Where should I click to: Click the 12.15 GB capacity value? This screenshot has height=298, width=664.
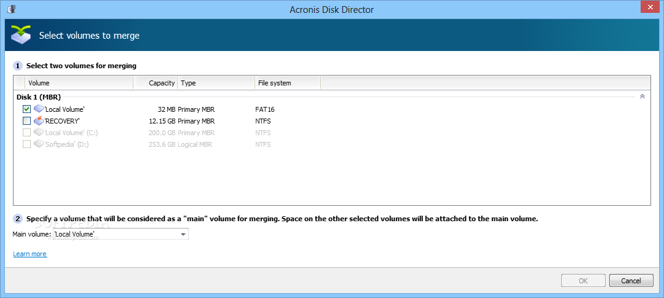pos(162,121)
